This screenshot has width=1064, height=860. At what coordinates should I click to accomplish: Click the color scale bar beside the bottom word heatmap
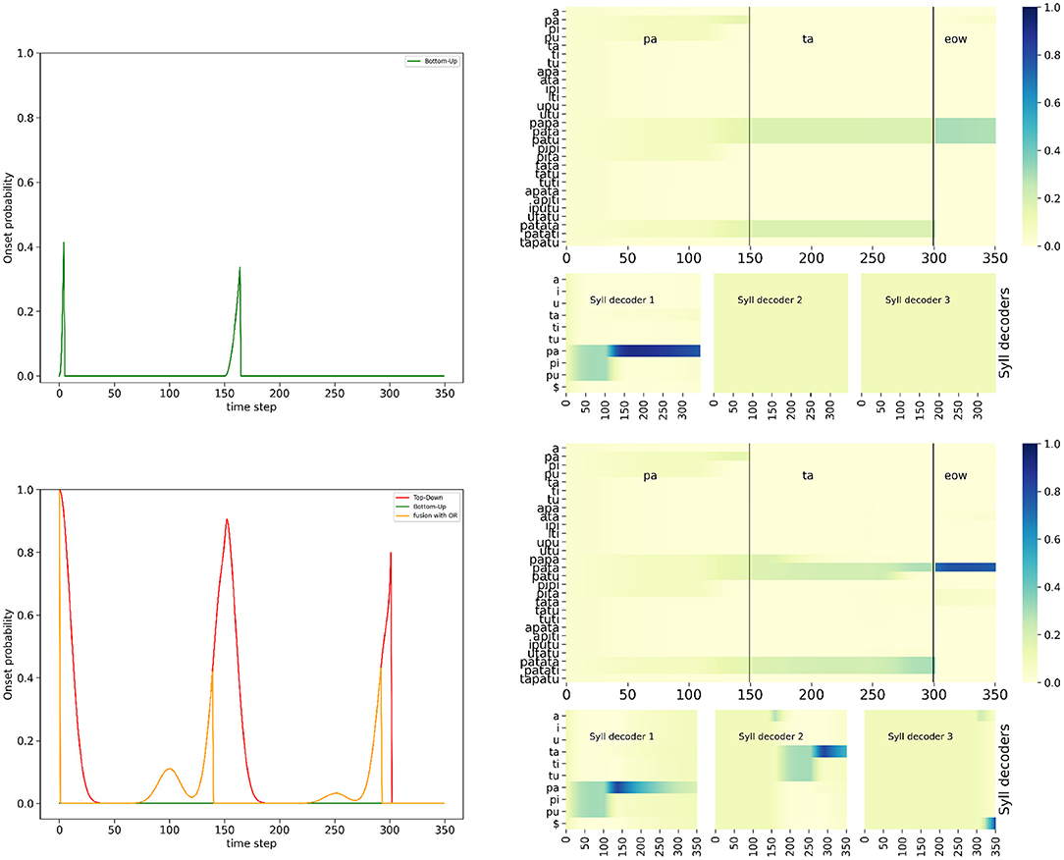tap(1030, 564)
